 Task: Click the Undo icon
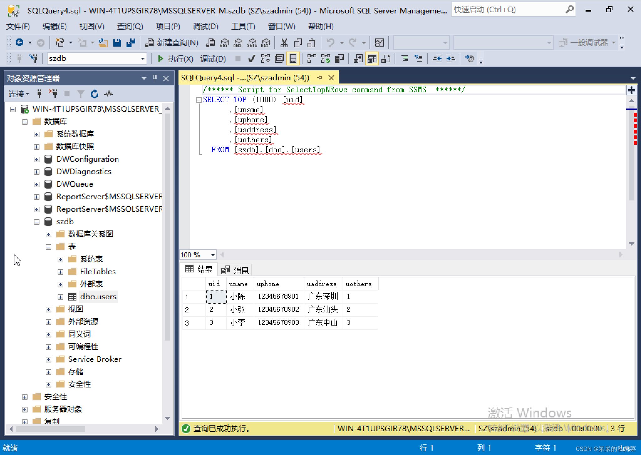[330, 43]
